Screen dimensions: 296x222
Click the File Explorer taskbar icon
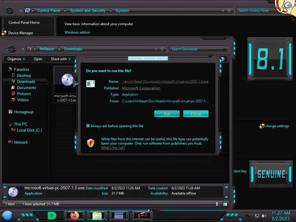[x=97, y=216]
